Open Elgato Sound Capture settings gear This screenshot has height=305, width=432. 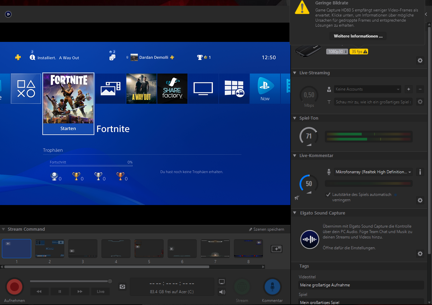[x=420, y=254]
